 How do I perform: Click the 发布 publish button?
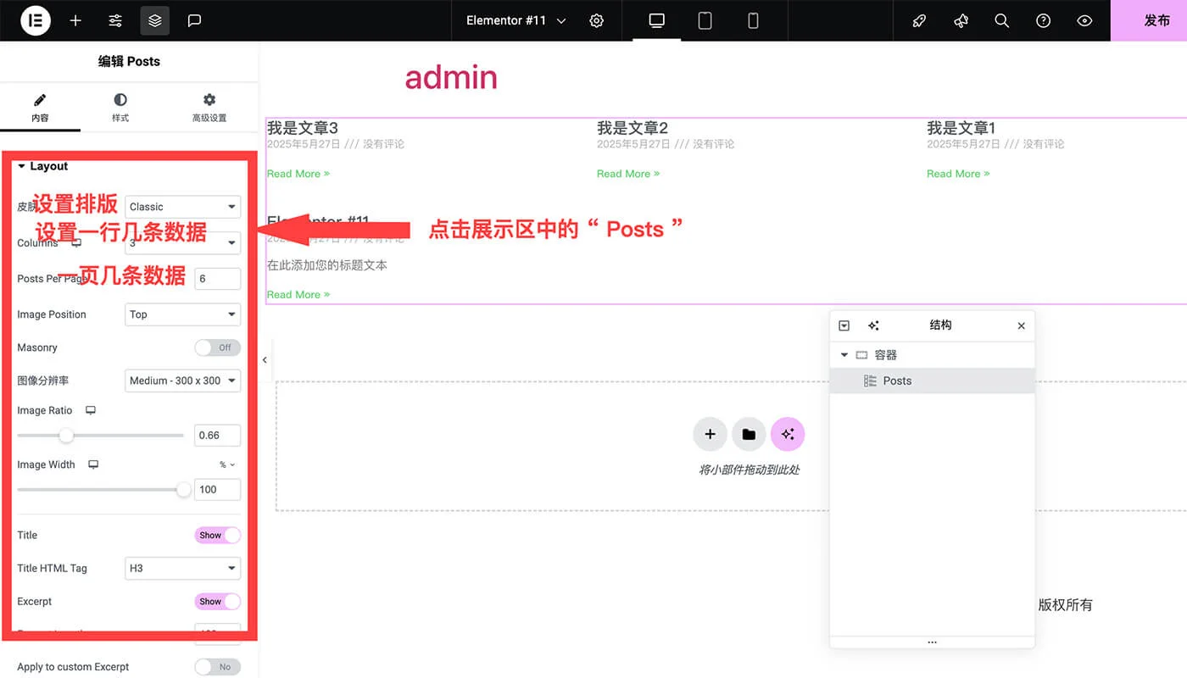pos(1156,20)
